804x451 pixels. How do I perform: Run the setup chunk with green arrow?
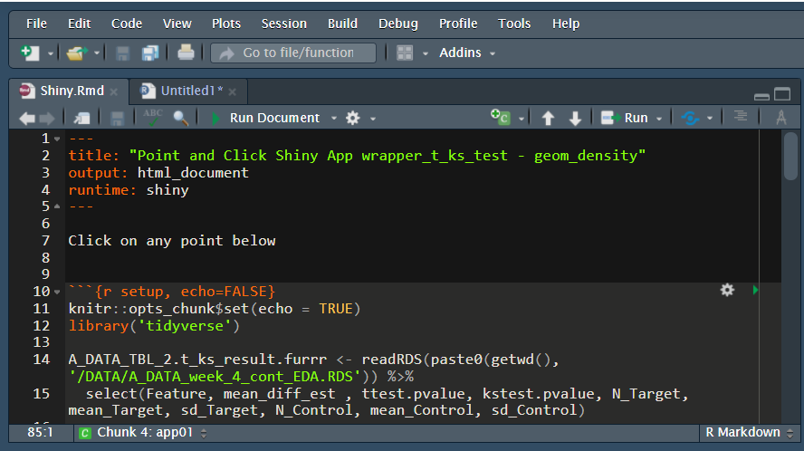(755, 290)
